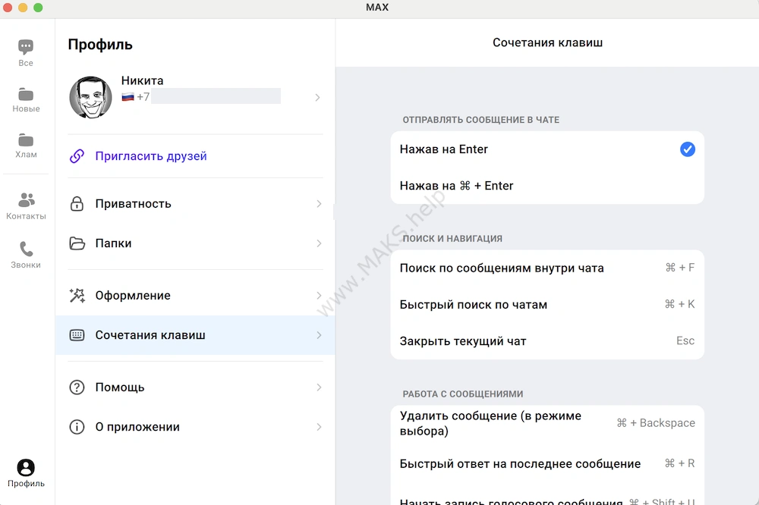Screen dimensions: 759x505
Task: Go to Контакты in the sidebar
Action: tap(26, 201)
